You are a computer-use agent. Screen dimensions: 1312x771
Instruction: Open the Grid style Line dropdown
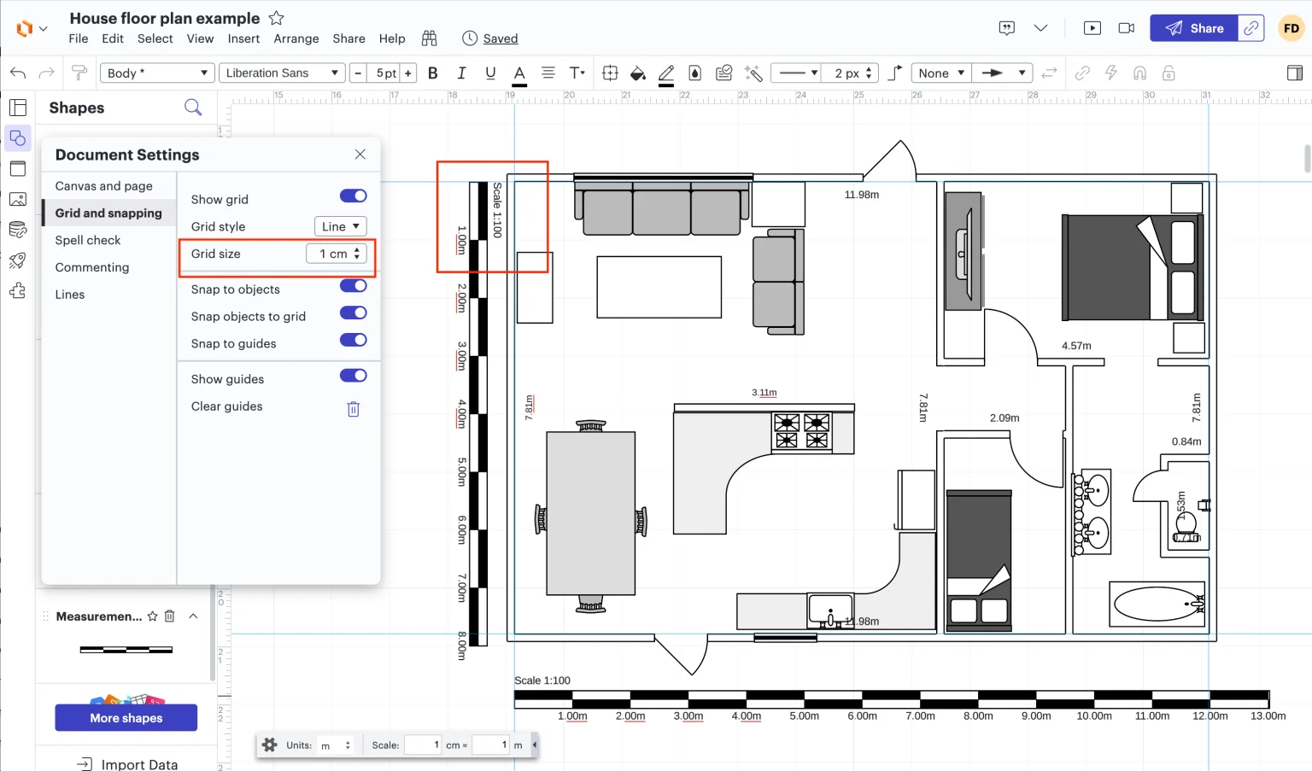[341, 226]
